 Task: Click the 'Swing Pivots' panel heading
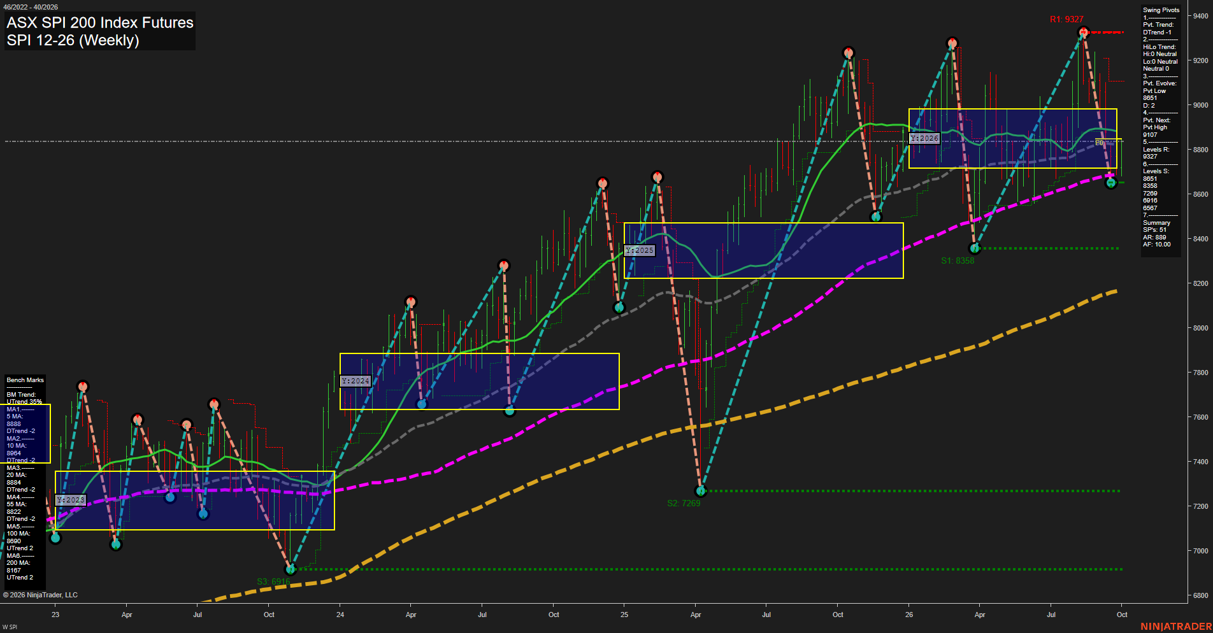[1161, 10]
